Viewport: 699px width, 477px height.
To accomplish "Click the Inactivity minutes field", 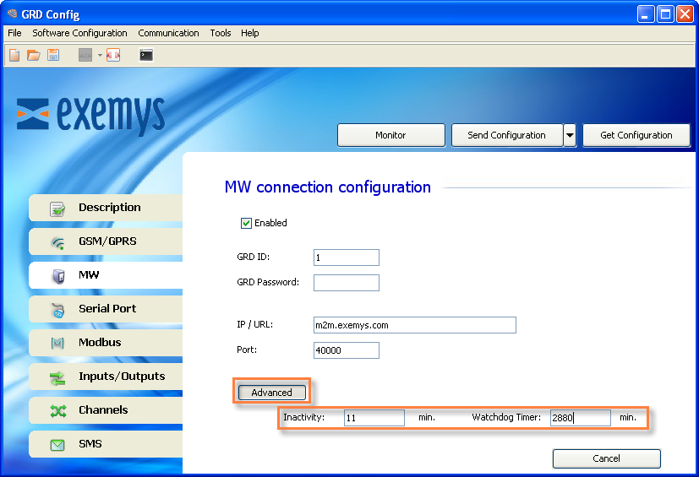I will (x=374, y=418).
